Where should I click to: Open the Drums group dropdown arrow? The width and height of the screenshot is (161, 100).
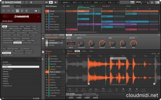[x=64, y=51]
